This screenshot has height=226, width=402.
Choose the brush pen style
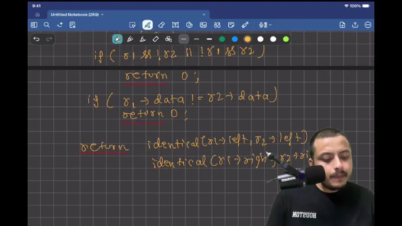(143, 39)
